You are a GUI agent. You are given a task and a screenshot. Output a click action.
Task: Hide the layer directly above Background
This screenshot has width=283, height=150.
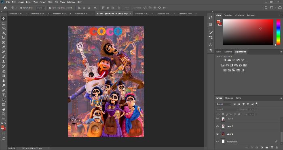[x=218, y=134]
